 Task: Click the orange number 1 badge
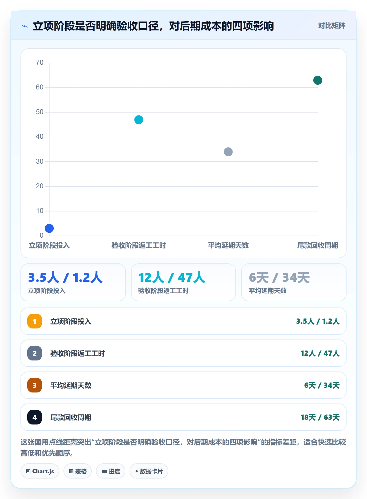[x=35, y=321]
